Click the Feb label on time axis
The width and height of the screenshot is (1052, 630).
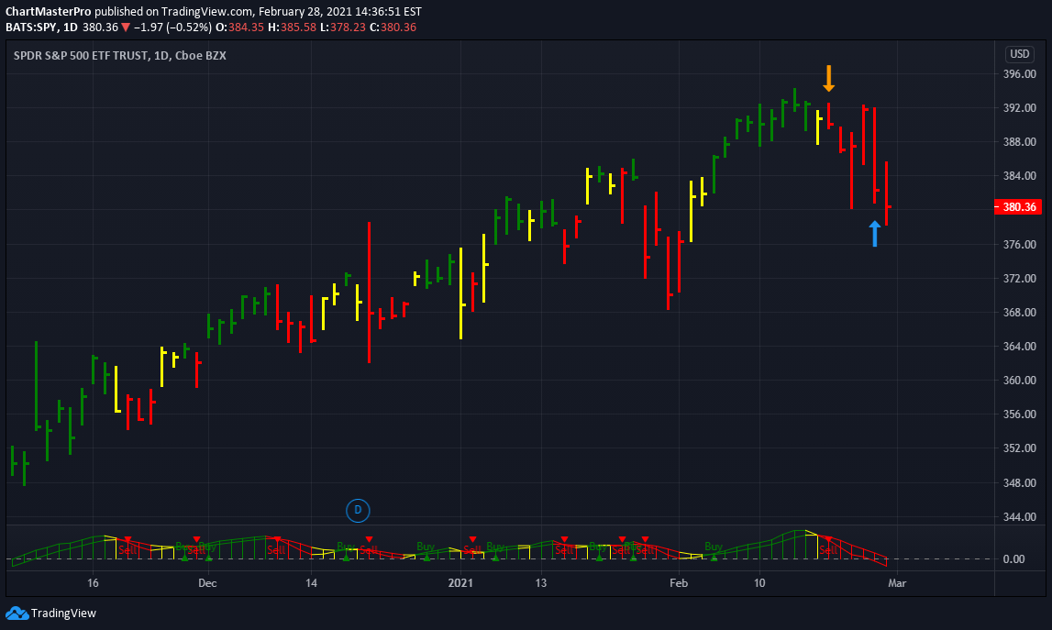pyautogui.click(x=679, y=583)
